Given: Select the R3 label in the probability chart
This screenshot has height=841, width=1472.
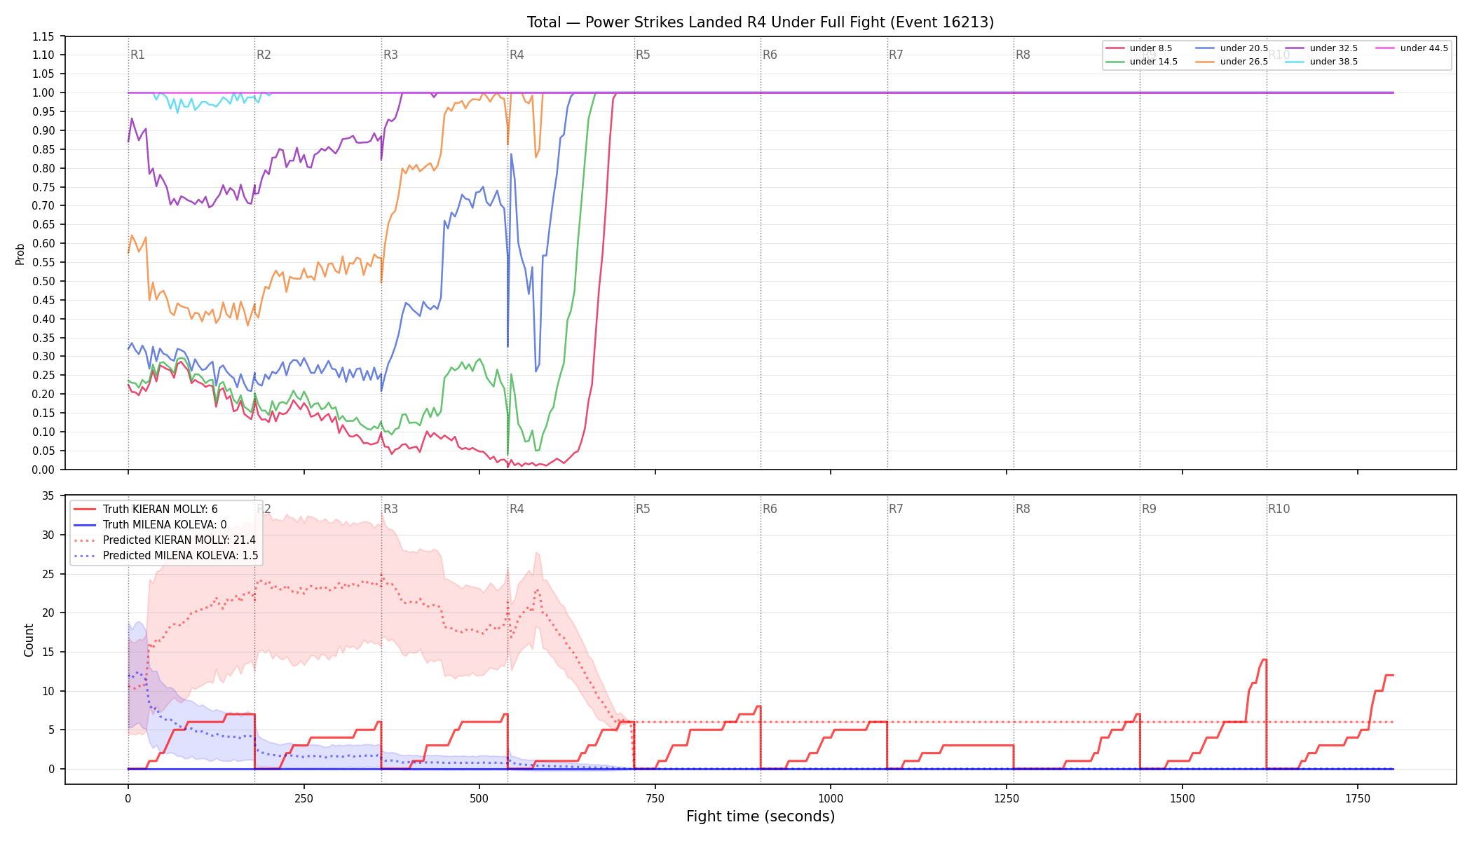Looking at the screenshot, I should (390, 55).
